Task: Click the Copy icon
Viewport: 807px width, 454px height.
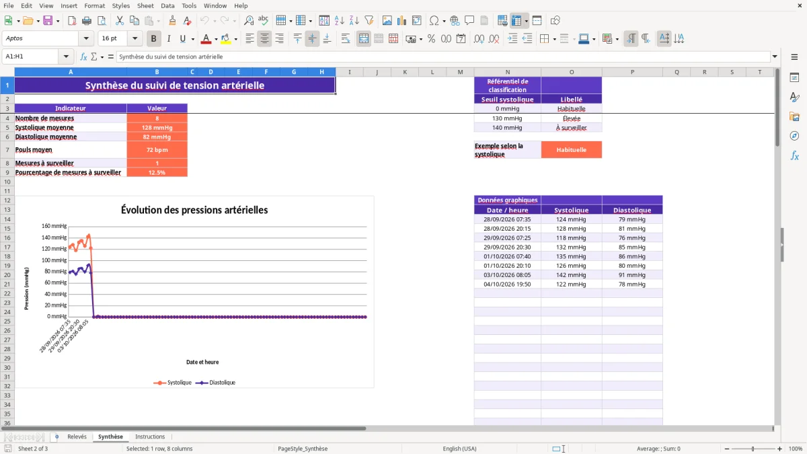Action: (x=134, y=21)
